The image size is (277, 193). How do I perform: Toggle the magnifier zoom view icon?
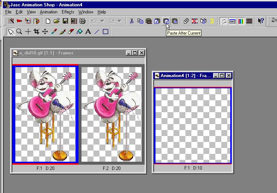(x=224, y=21)
